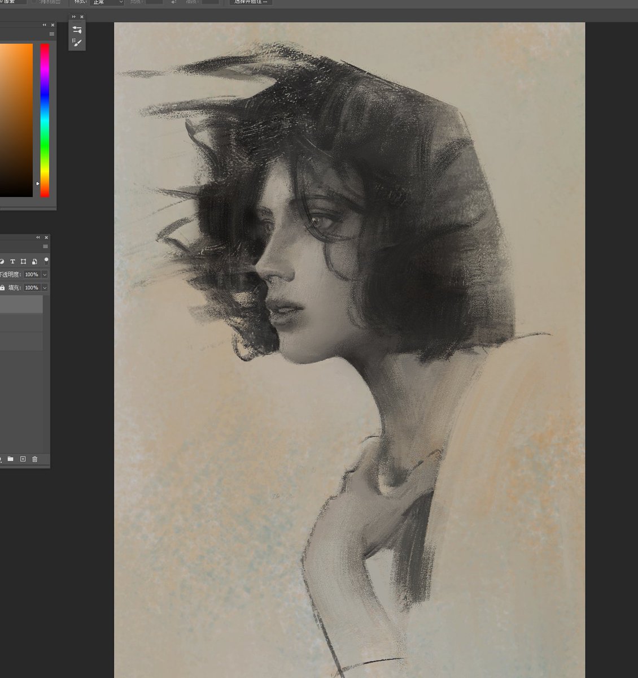Open the fill (填充) slider dropdown

click(x=45, y=288)
